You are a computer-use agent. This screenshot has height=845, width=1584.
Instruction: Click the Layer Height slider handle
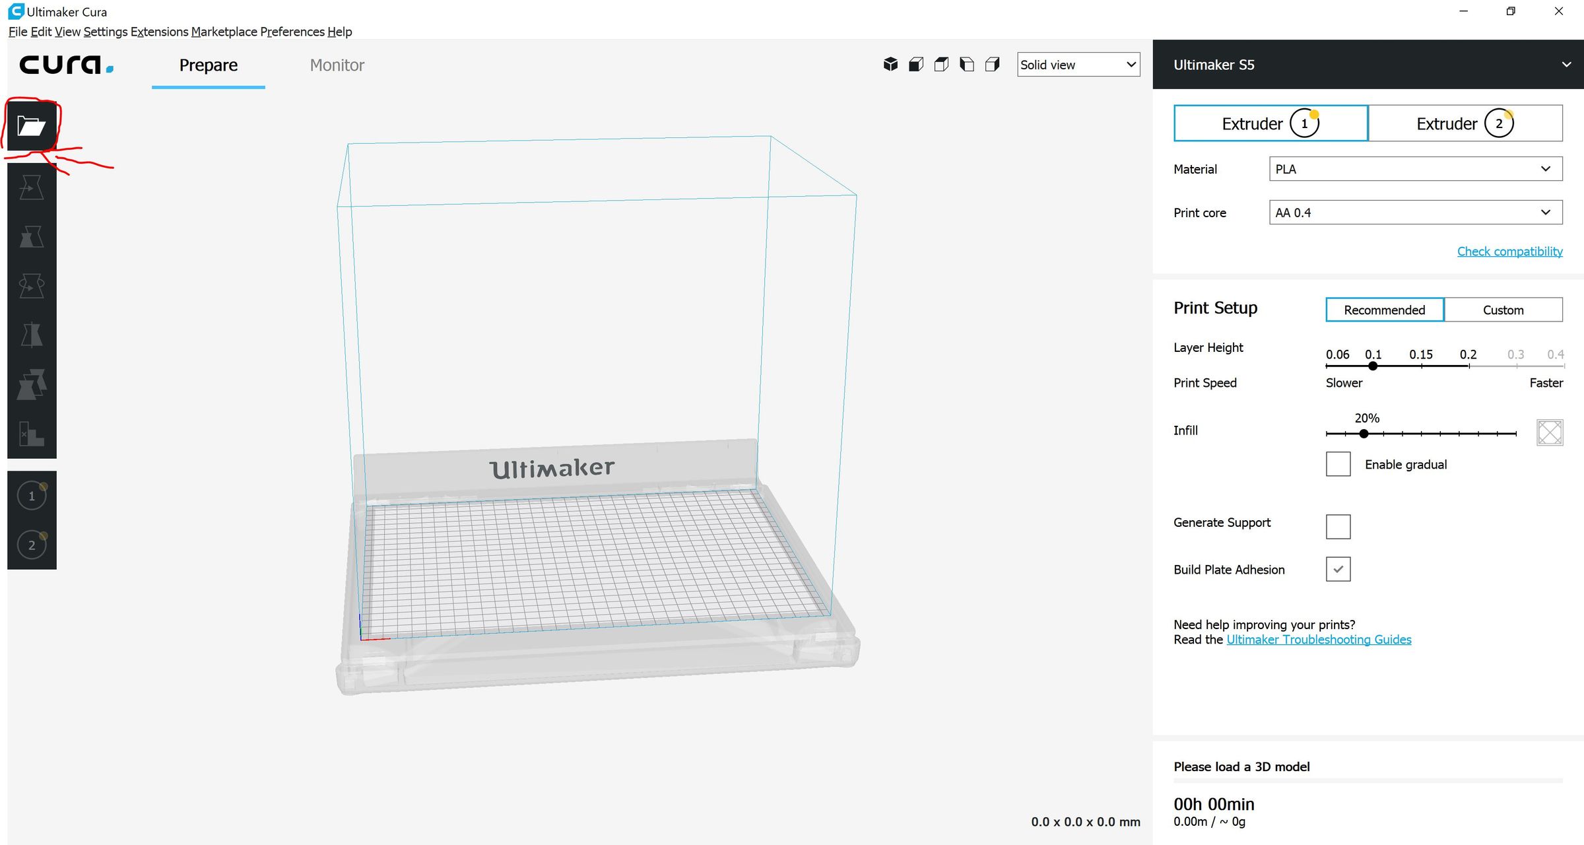pos(1373,366)
